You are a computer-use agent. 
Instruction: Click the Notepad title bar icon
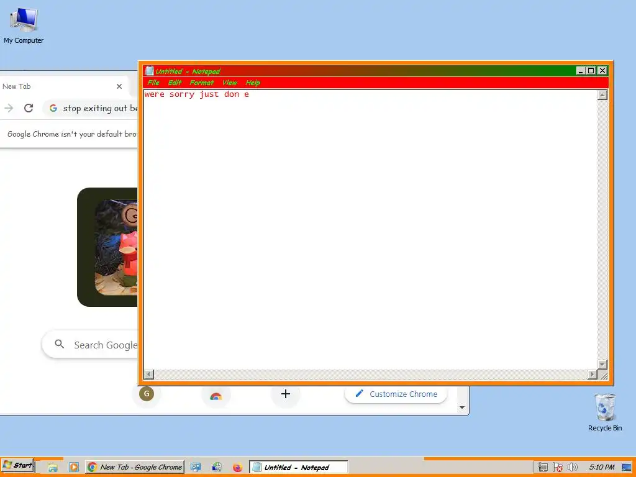[x=149, y=71]
